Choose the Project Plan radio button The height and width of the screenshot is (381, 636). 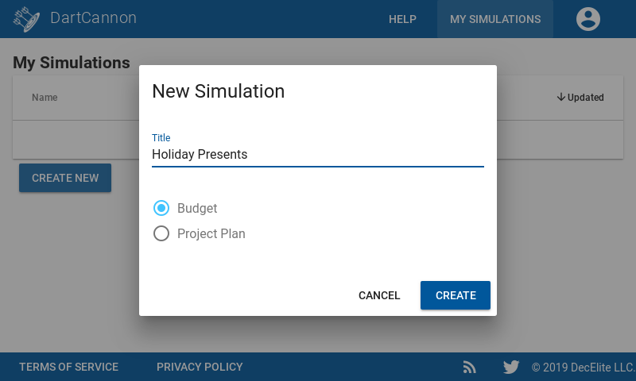tap(161, 233)
